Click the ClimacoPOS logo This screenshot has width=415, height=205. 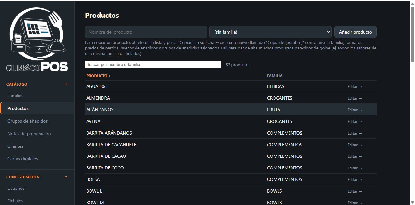[37, 39]
